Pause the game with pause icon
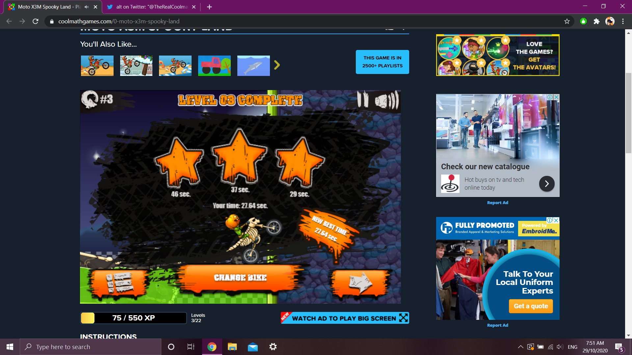 click(363, 99)
